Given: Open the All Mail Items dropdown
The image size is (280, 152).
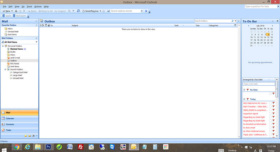Looking at the screenshot, I should 36,42.
